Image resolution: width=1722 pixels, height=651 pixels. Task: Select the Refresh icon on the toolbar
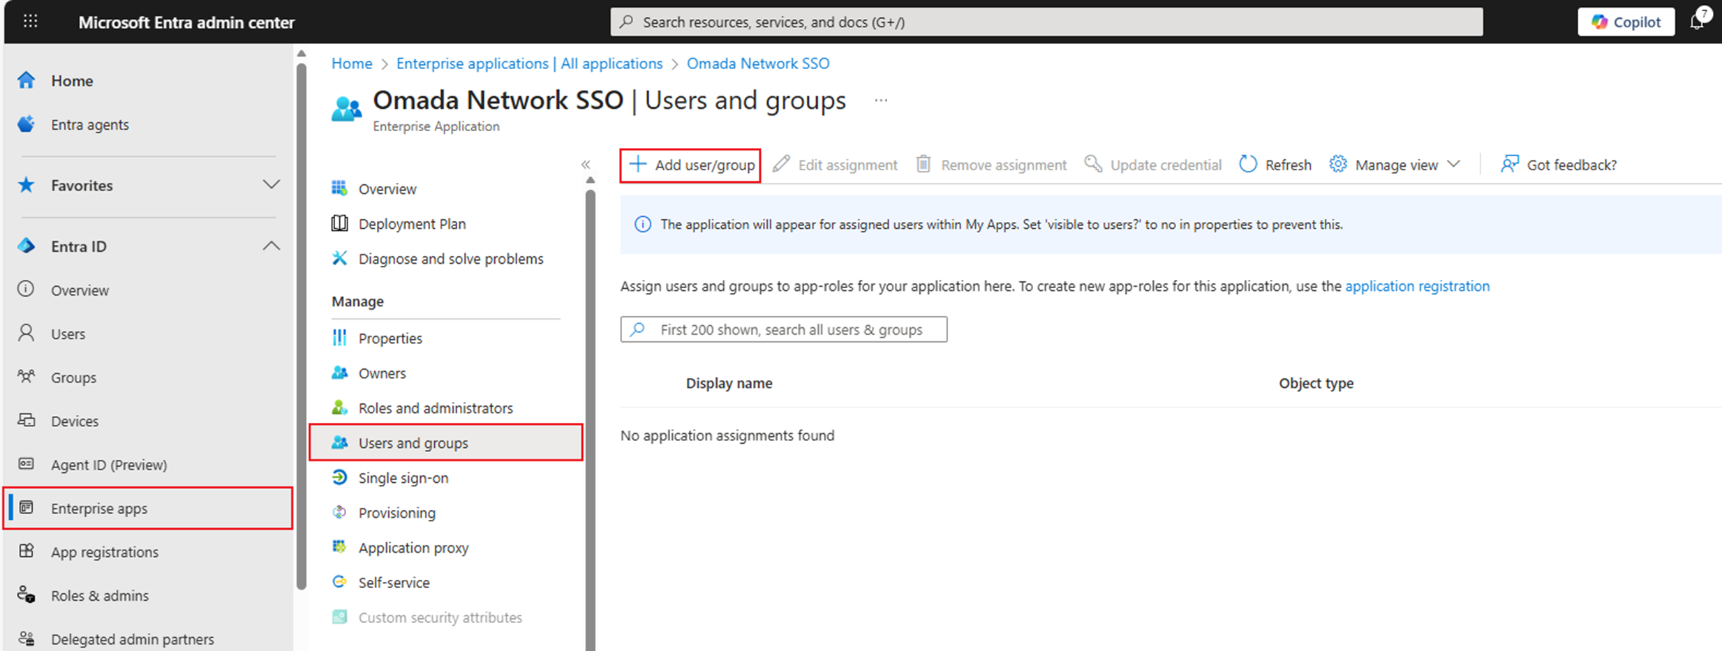coord(1248,164)
